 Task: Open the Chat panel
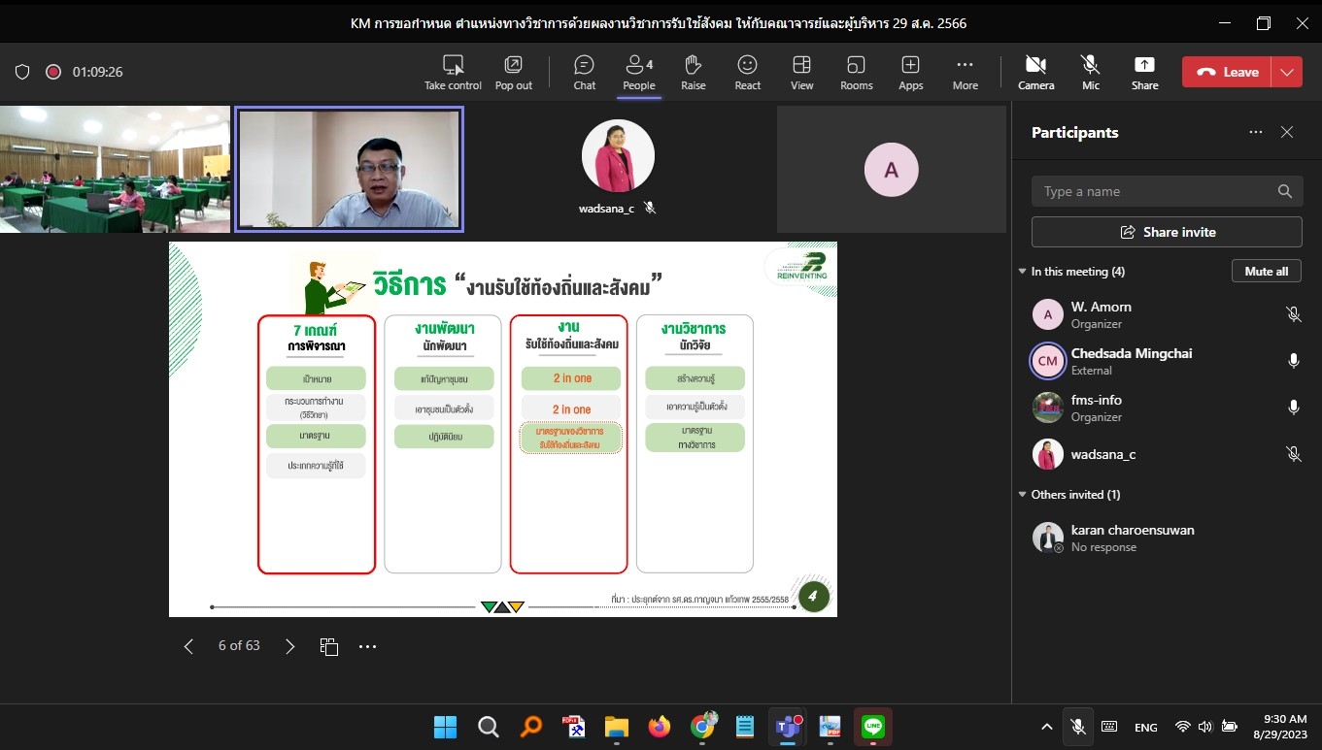(584, 72)
